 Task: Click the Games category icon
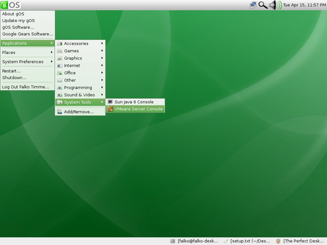tap(60, 51)
